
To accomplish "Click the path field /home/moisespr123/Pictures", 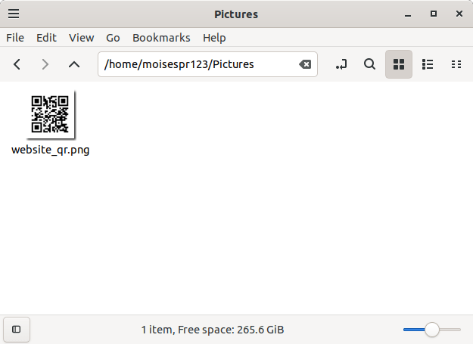I will tap(197, 64).
